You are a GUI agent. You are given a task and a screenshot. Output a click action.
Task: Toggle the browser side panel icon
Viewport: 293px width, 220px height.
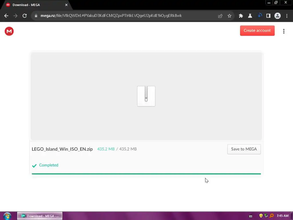[x=268, y=16]
